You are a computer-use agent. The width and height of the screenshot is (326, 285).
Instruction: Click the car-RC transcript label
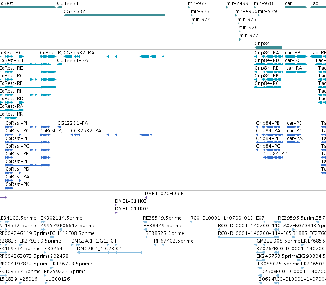293,60
